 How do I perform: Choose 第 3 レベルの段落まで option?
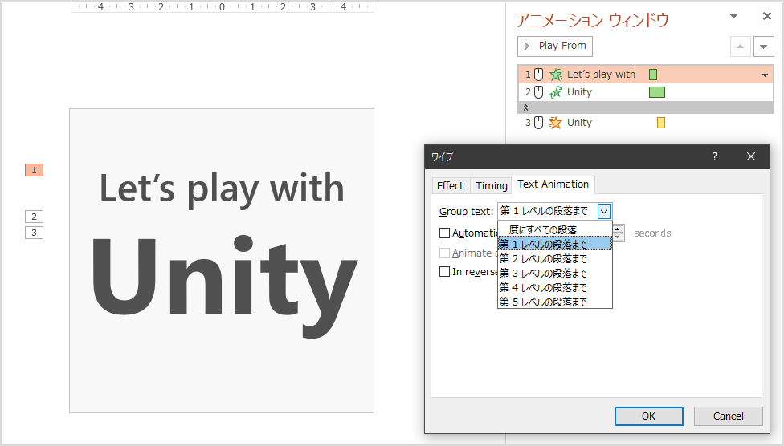pyautogui.click(x=555, y=274)
